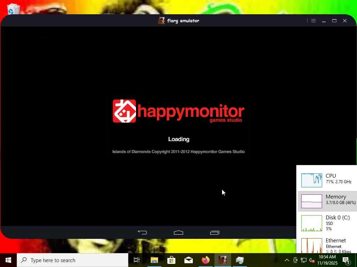Select the Memory performance entry
The height and width of the screenshot is (267, 357).
tap(327, 201)
